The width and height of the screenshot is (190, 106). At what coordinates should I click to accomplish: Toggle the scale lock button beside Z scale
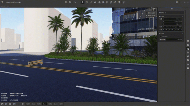181,30
